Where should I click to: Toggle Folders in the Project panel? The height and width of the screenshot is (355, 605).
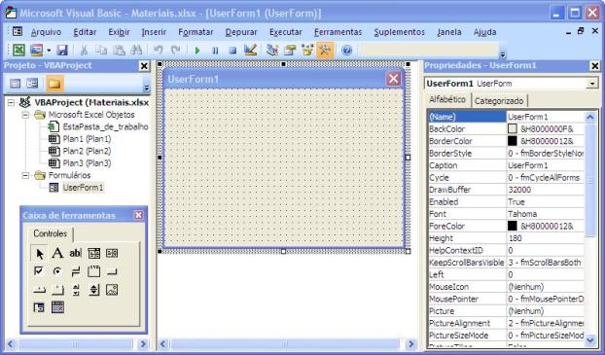pyautogui.click(x=54, y=84)
